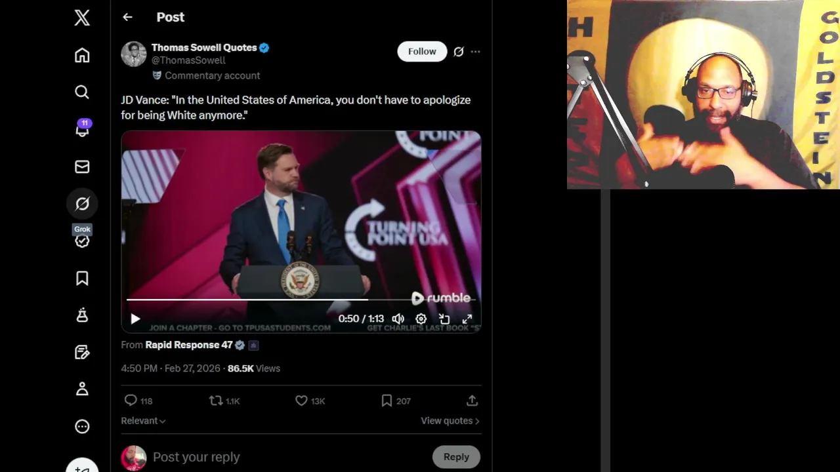Open the Explore search icon
The image size is (840, 472).
click(82, 92)
